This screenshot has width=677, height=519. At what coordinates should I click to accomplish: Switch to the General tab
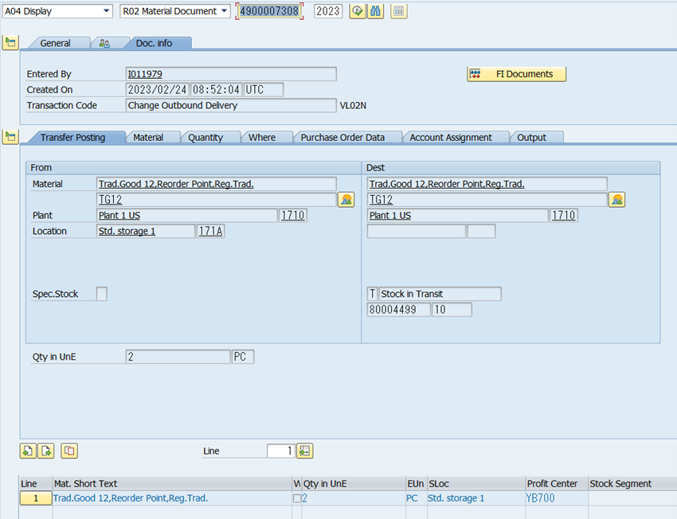(55, 43)
